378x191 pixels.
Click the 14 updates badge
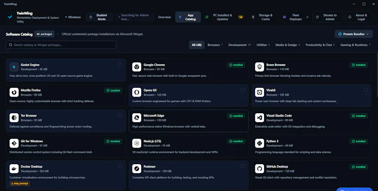tap(241, 17)
